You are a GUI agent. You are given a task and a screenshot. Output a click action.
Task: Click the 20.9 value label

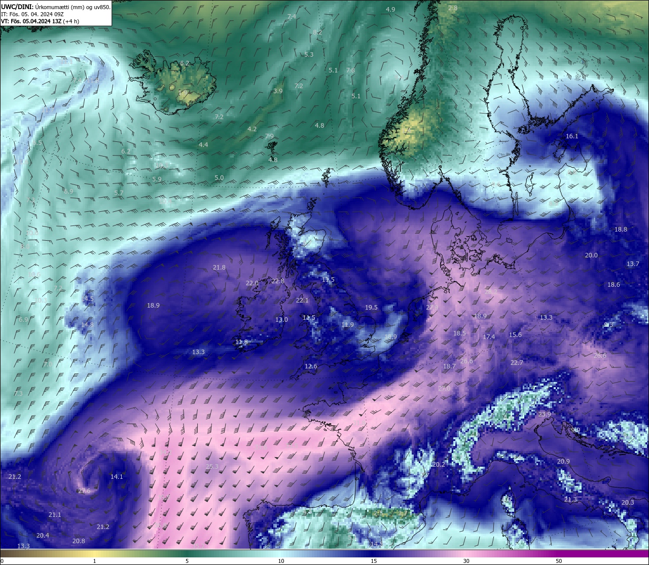click(x=563, y=462)
